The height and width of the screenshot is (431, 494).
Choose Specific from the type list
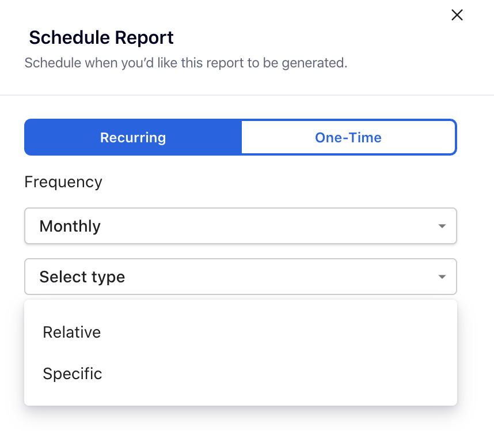pyautogui.click(x=73, y=374)
